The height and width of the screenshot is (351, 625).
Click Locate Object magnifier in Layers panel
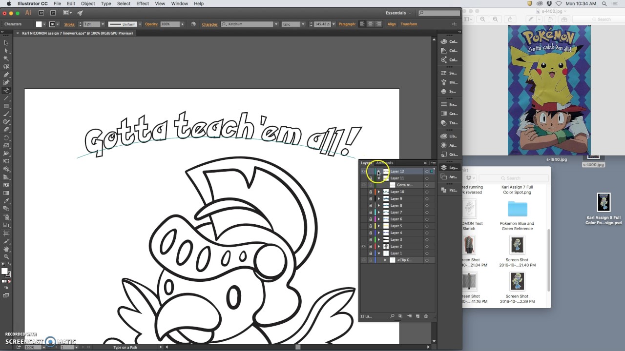[392, 316]
